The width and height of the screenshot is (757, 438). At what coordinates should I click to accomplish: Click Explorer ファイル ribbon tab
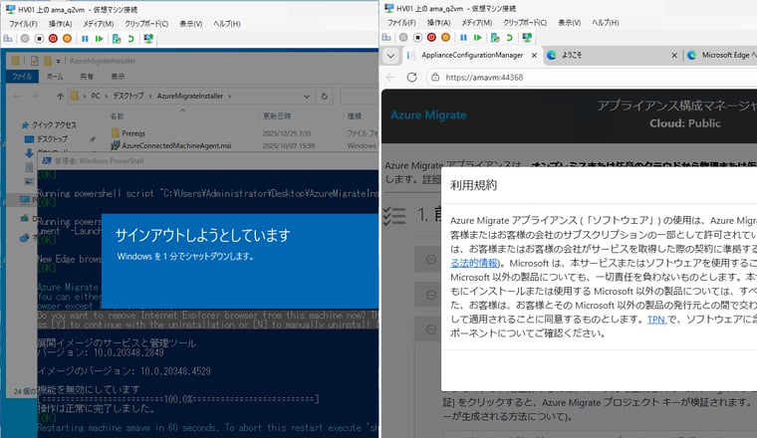[x=22, y=77]
